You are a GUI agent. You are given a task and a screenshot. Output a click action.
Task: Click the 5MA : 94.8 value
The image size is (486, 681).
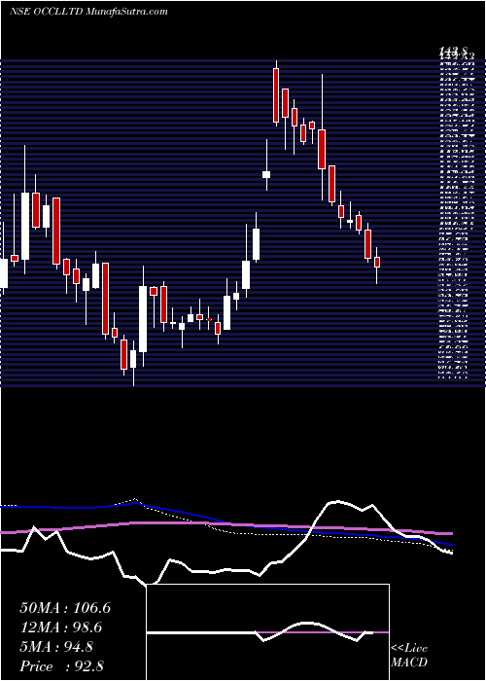(x=56, y=647)
